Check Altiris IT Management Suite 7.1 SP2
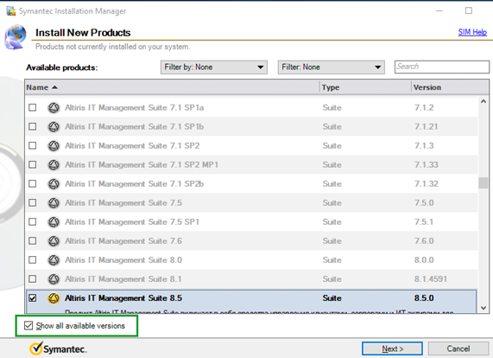 33,146
